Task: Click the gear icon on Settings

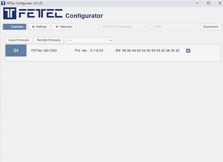Action: click(x=33, y=27)
